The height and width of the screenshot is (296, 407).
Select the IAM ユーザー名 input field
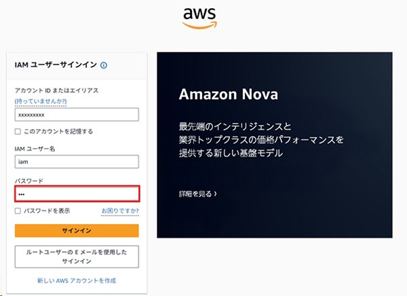pos(77,162)
